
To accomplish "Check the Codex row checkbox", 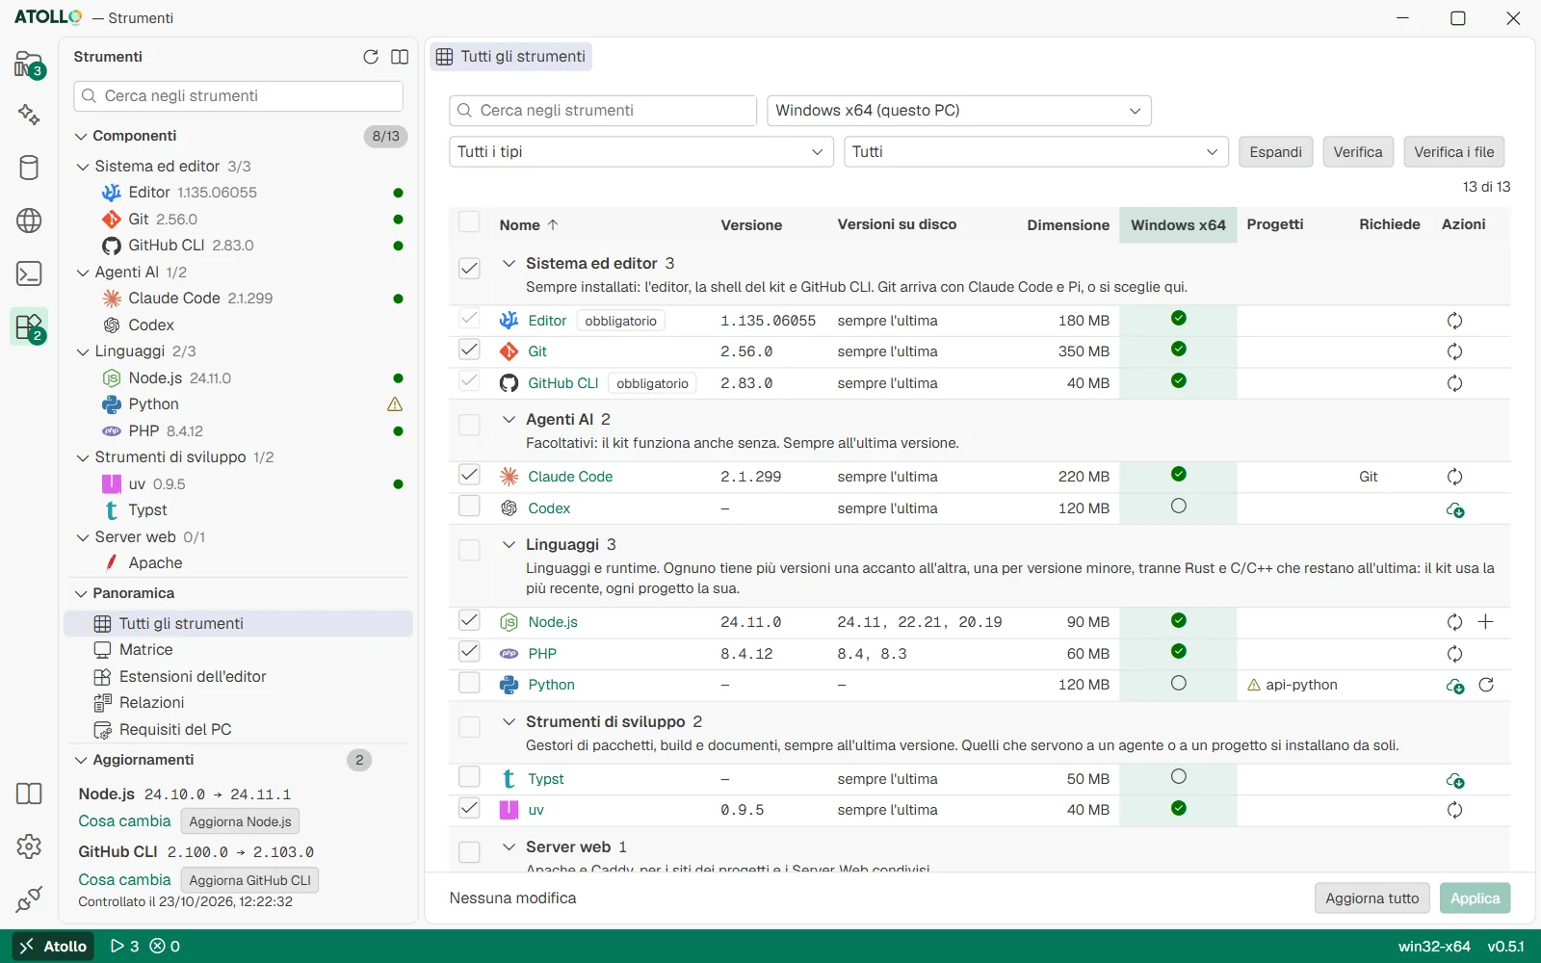I will coord(469,506).
